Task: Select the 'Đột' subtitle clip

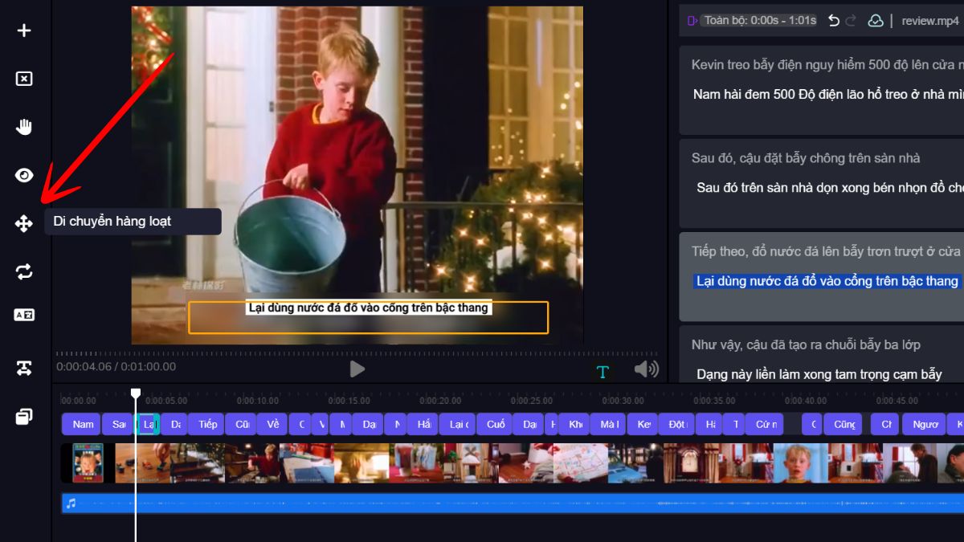Action: (x=676, y=424)
